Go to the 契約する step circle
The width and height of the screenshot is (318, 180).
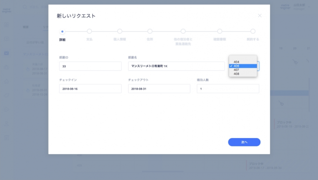click(253, 31)
